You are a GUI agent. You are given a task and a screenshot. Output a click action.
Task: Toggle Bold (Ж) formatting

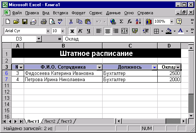[72, 31]
